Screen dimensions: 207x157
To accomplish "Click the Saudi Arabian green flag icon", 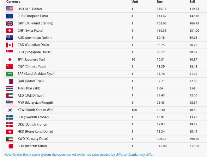I will click(10, 74).
